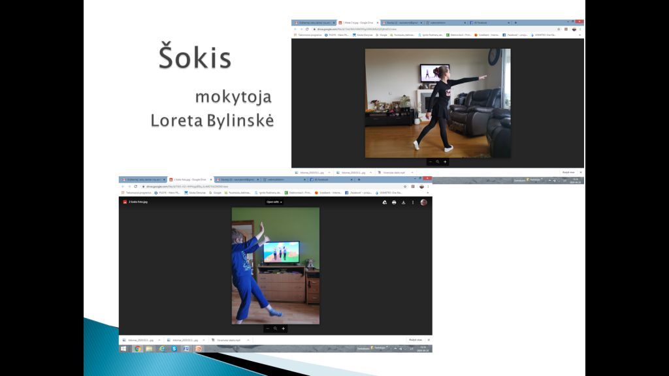Image resolution: width=669 pixels, height=376 pixels.
Task: Zoom out under the living-room dancer photo
Action: [431, 162]
